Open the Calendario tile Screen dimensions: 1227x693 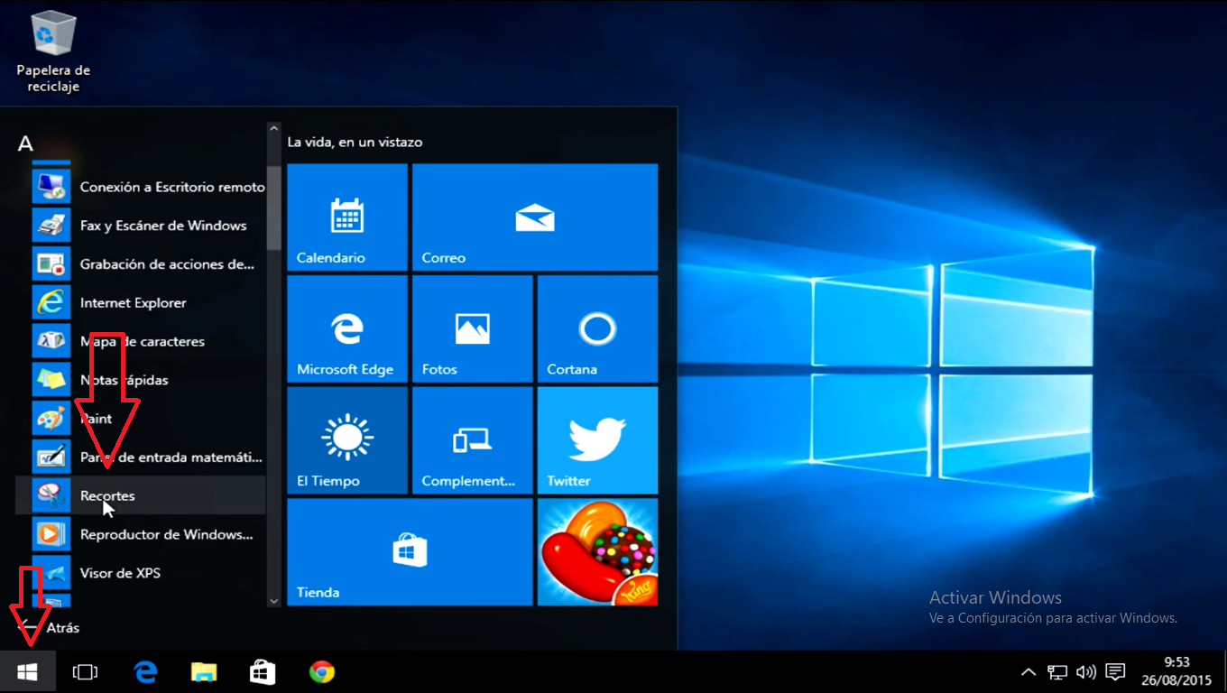pos(347,217)
